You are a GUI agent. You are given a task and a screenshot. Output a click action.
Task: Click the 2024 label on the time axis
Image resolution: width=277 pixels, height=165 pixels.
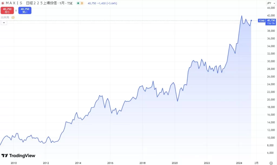(239, 163)
